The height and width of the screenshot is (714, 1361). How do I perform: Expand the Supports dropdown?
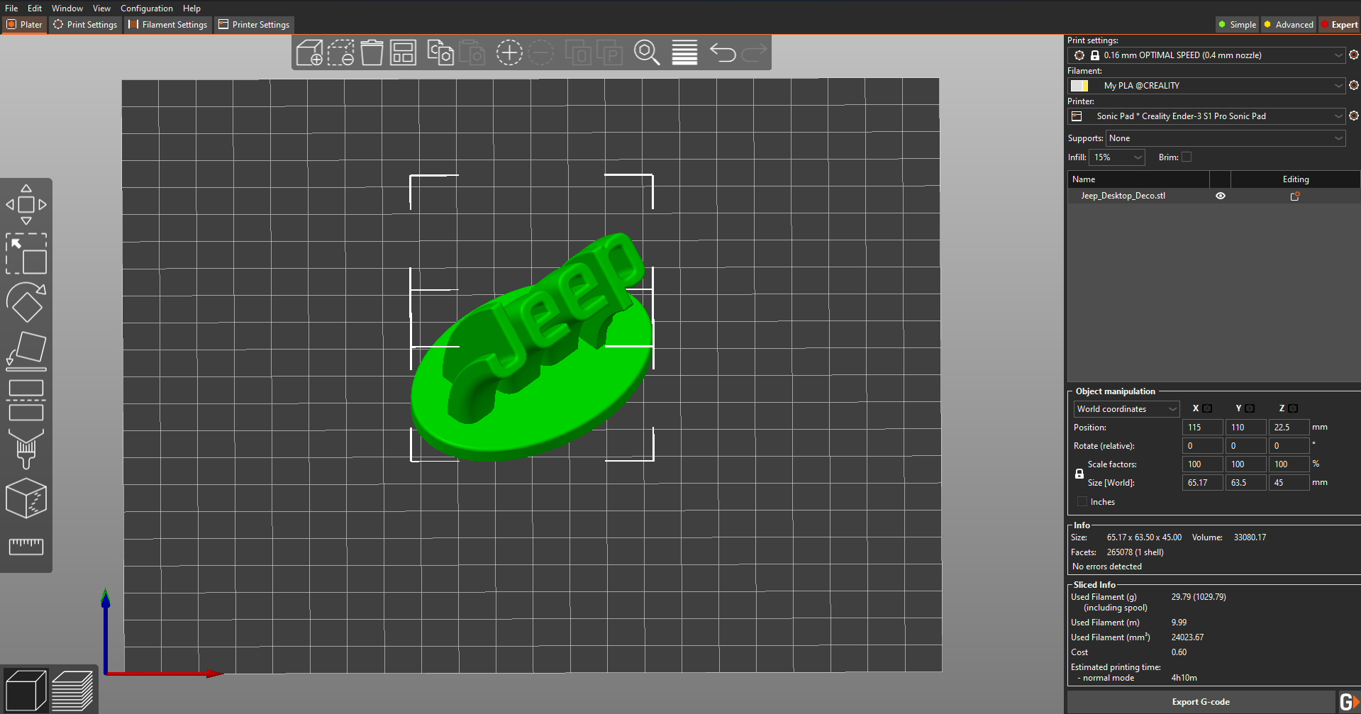pos(1226,138)
